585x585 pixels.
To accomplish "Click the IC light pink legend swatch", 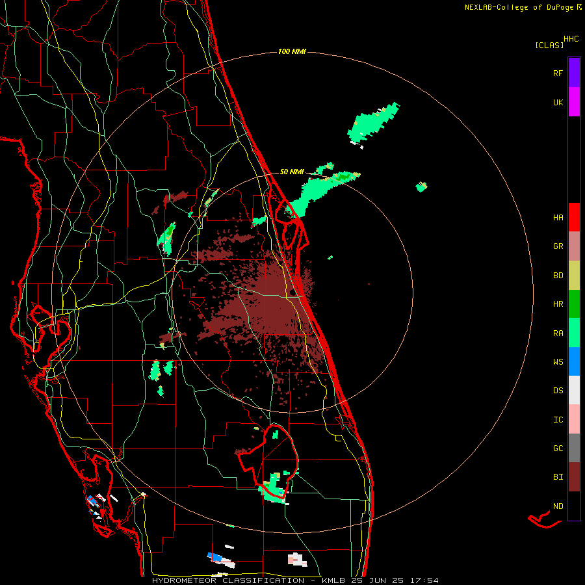I will click(x=574, y=419).
